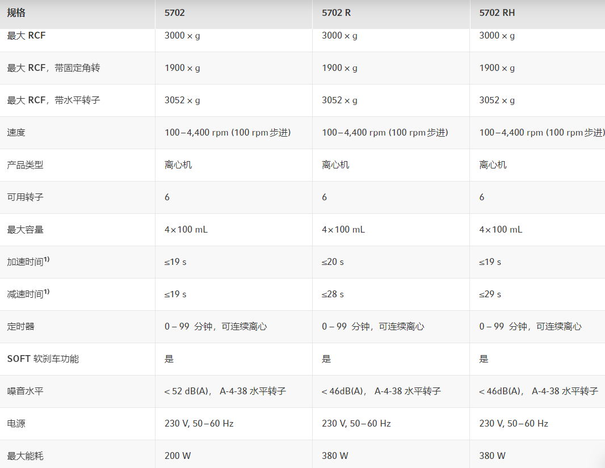
Task: Click the 最大容量 value in the 5702 R column
Action: coord(343,230)
